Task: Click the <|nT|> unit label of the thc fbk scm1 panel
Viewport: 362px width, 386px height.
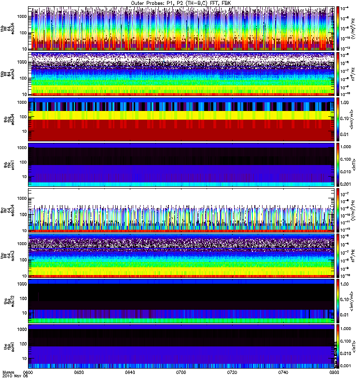Action: pos(354,346)
